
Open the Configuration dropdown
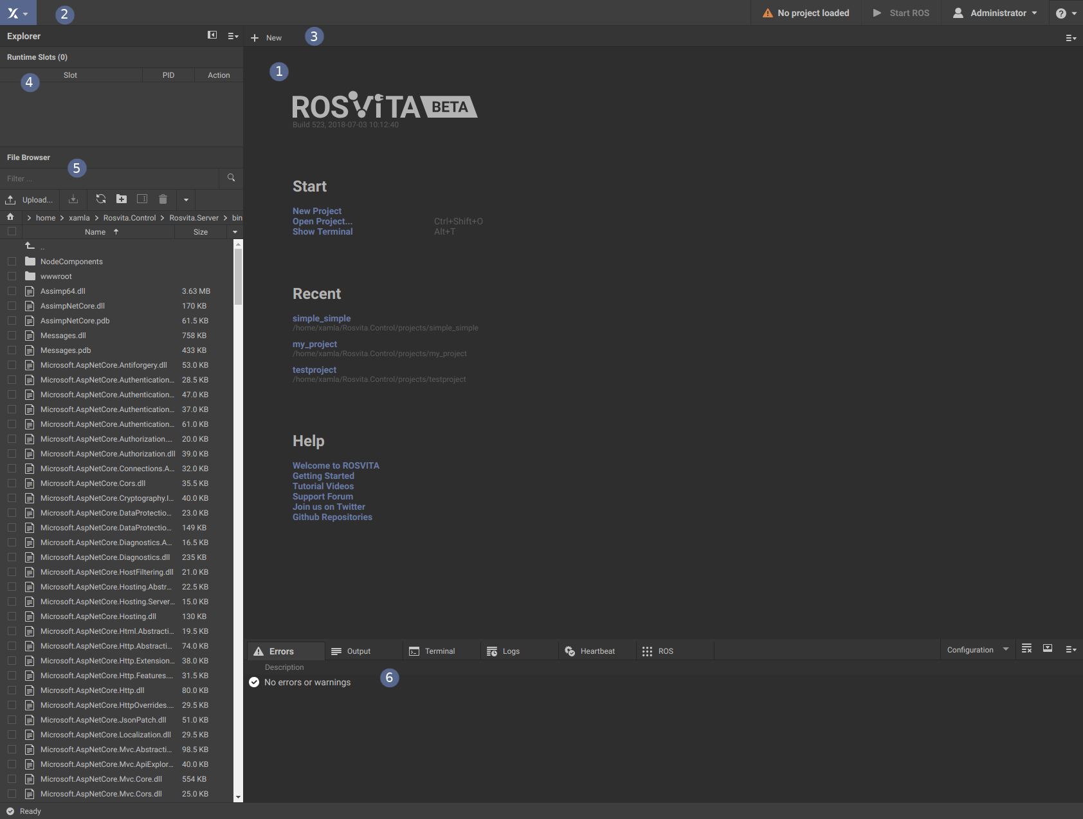[978, 650]
